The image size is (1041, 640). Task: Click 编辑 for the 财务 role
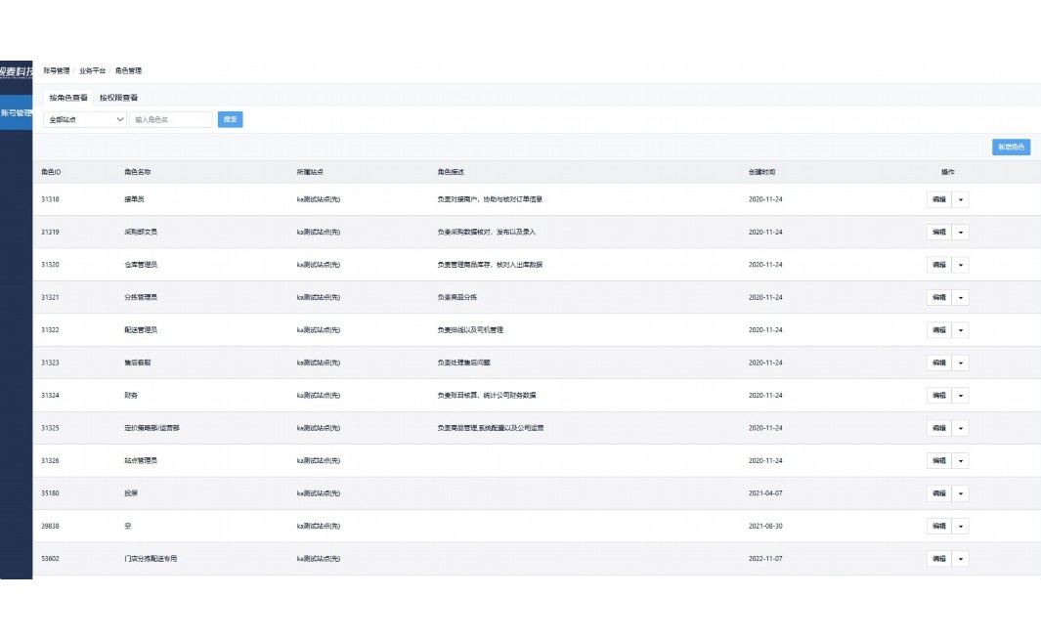pos(938,396)
